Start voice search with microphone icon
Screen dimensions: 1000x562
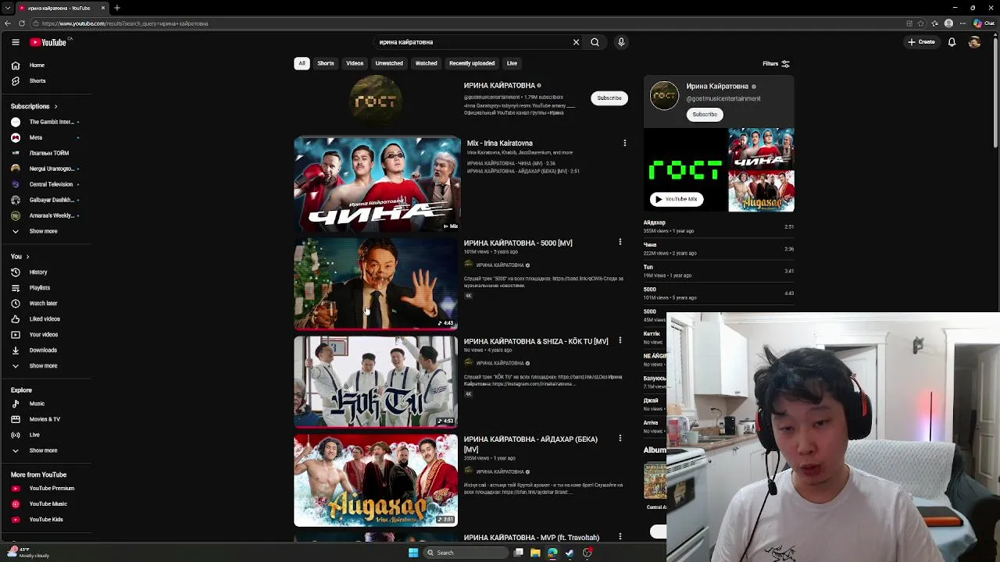(x=621, y=42)
